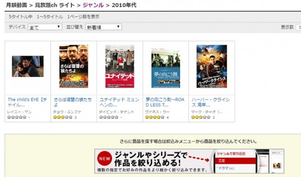Screen dimensions: 301x177
Task: Click the four-star rating under 夢の向こう側
Action: click(155, 117)
